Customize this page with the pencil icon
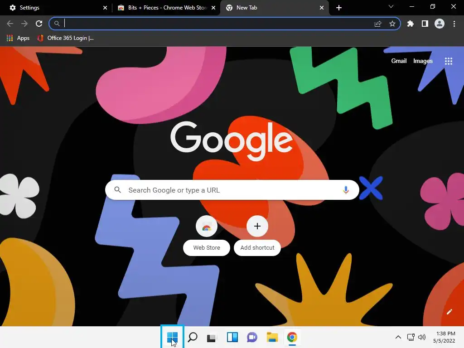The height and width of the screenshot is (348, 464). (449, 312)
